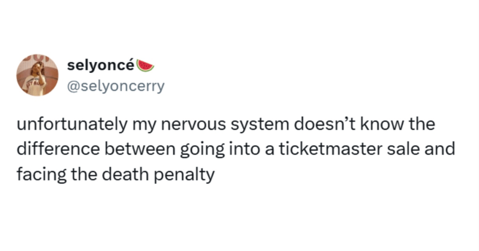The width and height of the screenshot is (479, 251).
Task: Click the word "know" in the tweet
Action: tap(387, 126)
